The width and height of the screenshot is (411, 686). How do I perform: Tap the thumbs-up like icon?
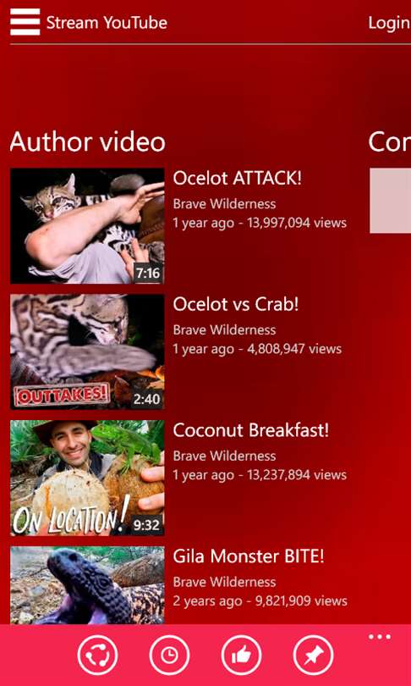[x=241, y=656]
